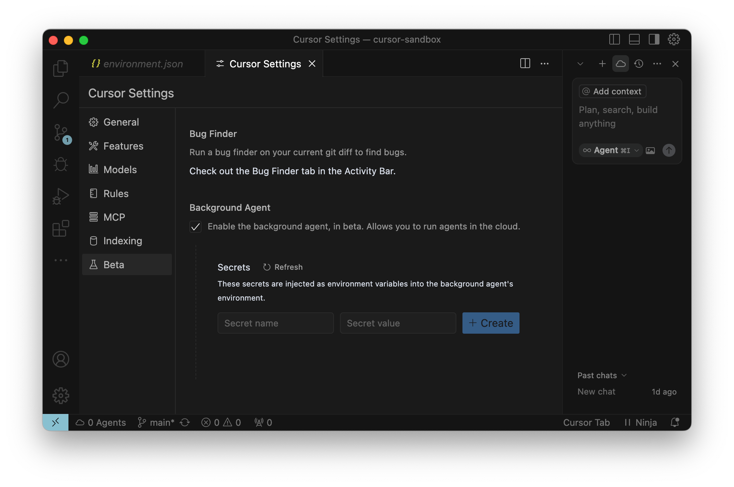
Task: Show chat history clock icon
Action: click(x=639, y=64)
